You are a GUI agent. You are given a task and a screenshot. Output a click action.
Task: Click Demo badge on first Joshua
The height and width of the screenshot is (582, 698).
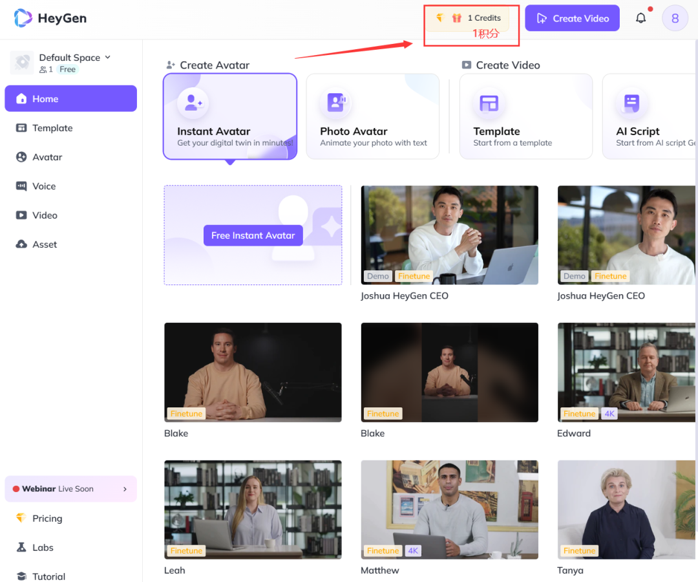(x=378, y=276)
